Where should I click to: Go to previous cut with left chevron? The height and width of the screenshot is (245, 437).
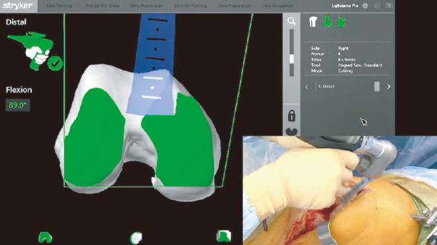(307, 87)
